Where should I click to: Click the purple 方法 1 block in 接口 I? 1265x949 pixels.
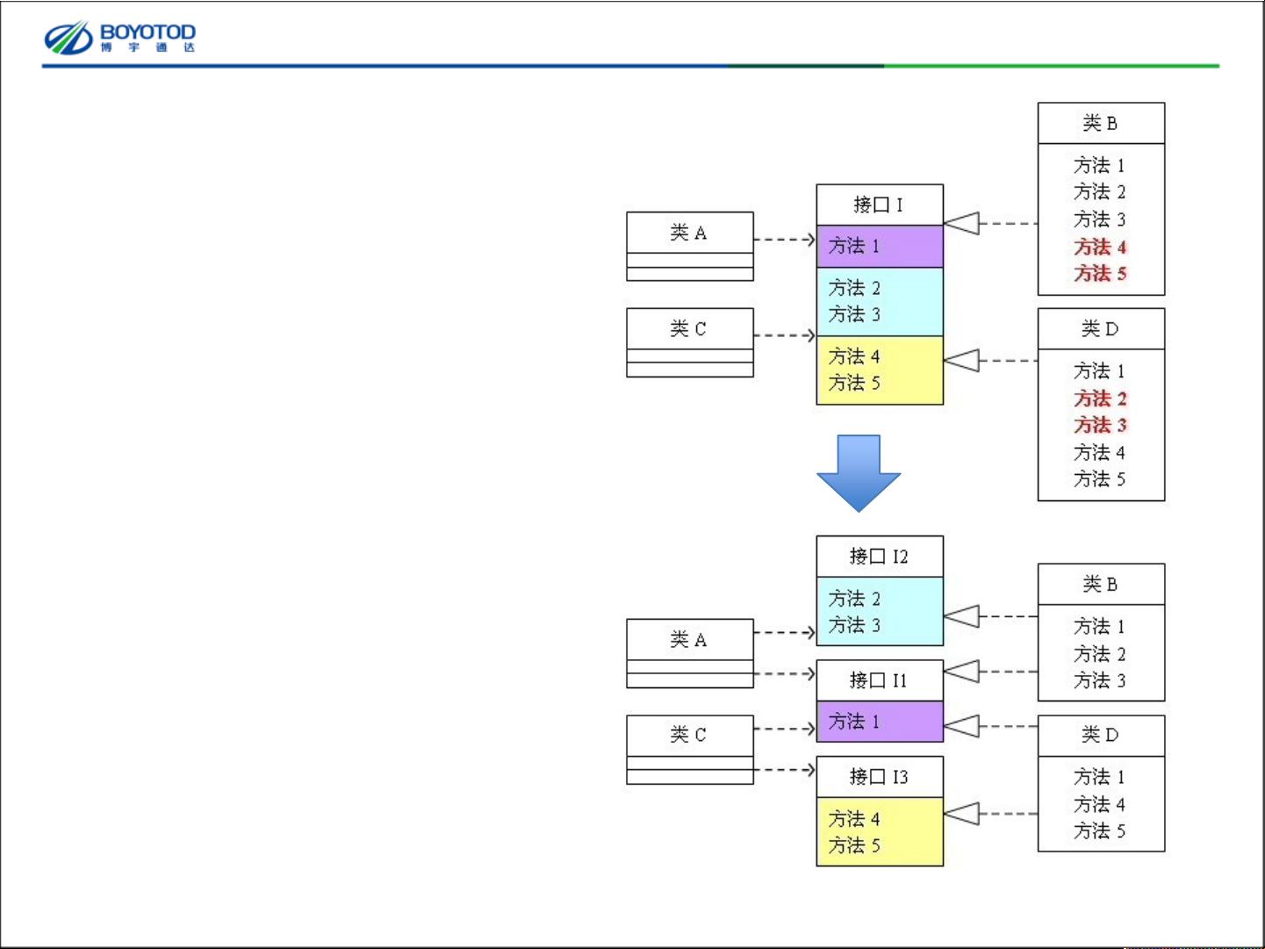tap(880, 247)
